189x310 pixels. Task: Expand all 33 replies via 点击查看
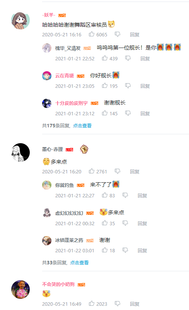coord(79,262)
